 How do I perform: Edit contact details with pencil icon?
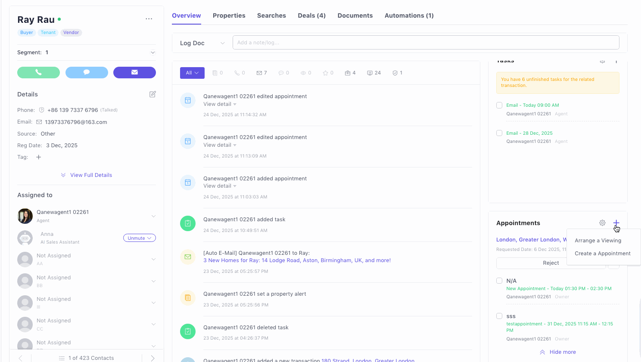click(152, 94)
